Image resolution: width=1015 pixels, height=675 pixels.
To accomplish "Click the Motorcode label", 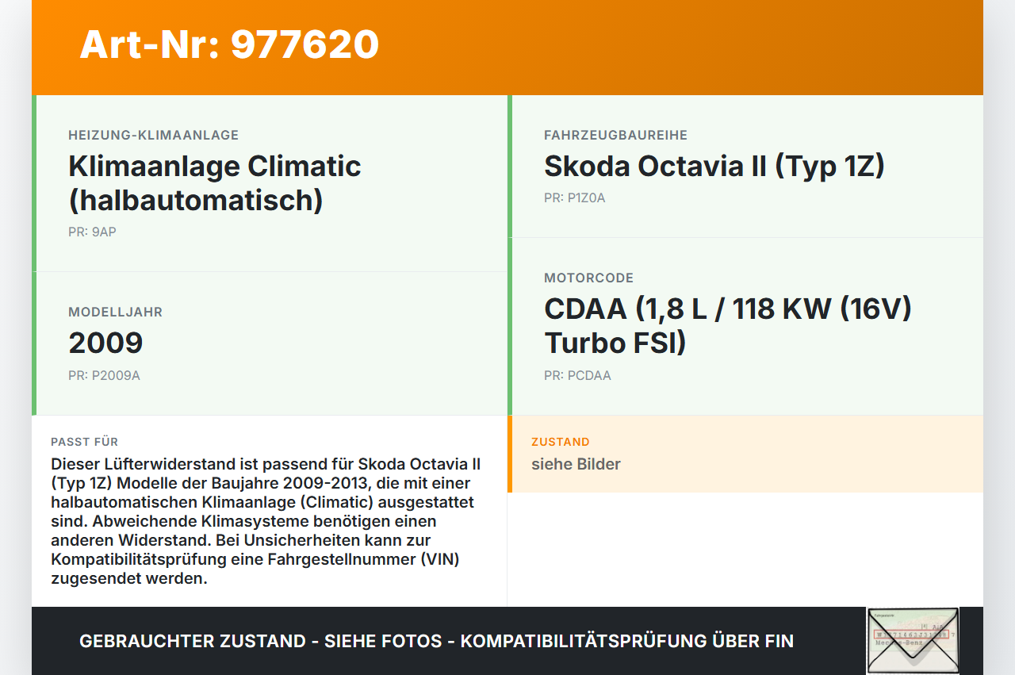I will click(588, 278).
